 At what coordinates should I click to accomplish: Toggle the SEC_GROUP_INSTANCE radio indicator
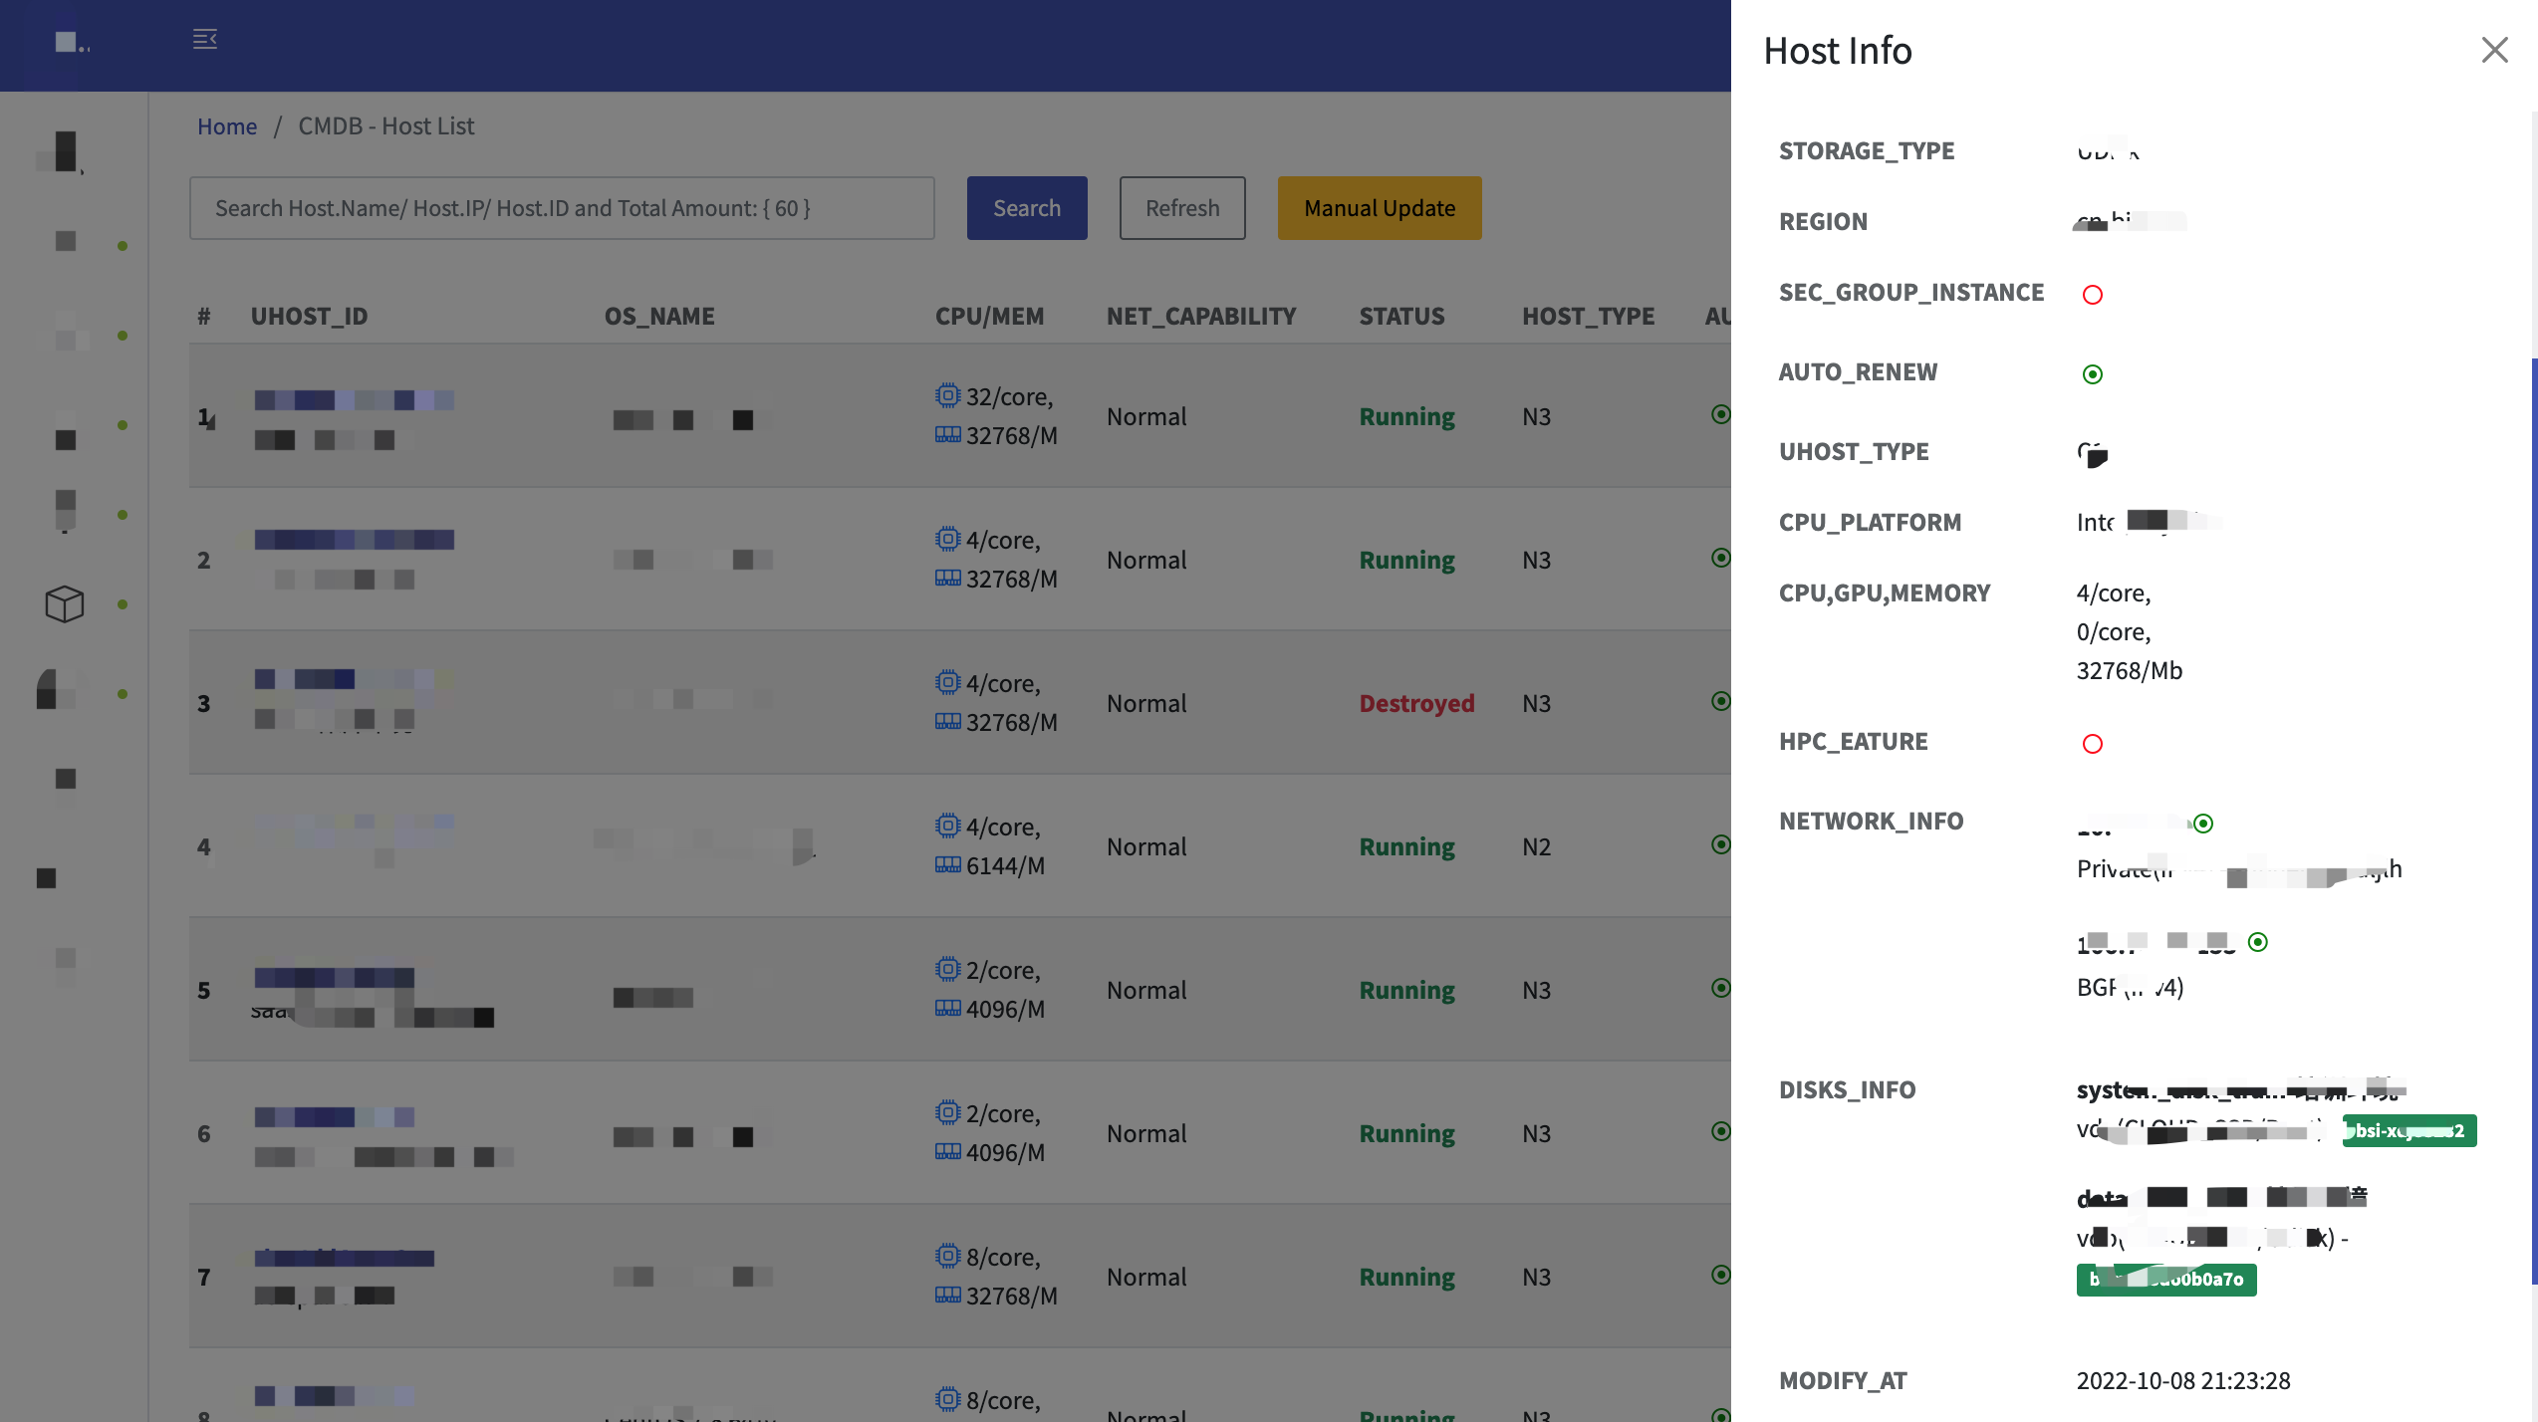click(x=2093, y=295)
